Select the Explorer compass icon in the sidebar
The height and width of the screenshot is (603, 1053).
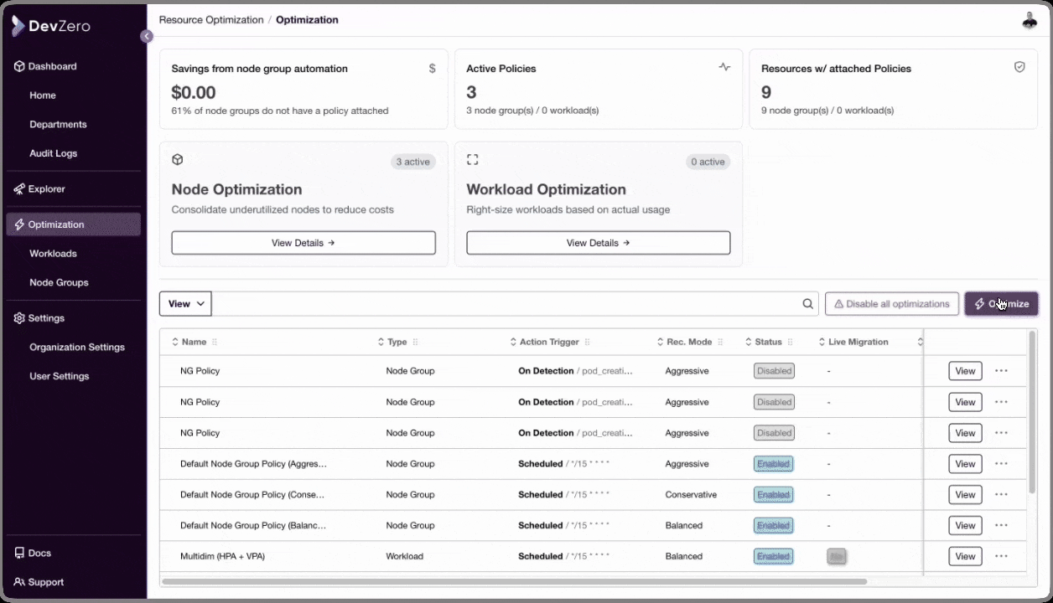click(x=18, y=188)
